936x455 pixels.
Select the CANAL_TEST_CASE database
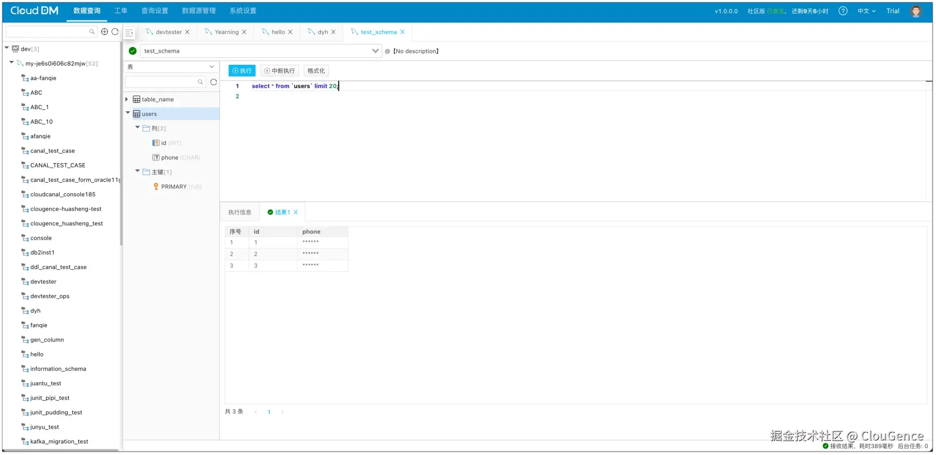(58, 165)
